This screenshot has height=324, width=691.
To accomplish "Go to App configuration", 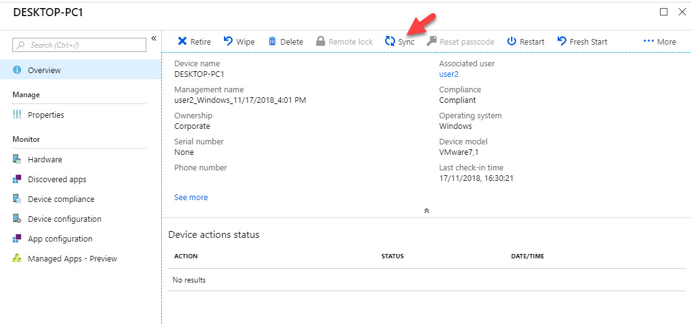I will coord(60,239).
